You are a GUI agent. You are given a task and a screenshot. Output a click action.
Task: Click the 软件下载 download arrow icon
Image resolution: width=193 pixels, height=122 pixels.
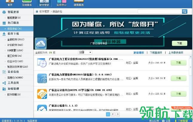coord(4,34)
